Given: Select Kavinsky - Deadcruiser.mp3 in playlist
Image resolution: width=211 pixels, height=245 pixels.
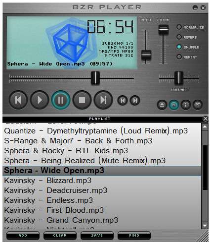Looking at the screenshot, I should (102, 190).
